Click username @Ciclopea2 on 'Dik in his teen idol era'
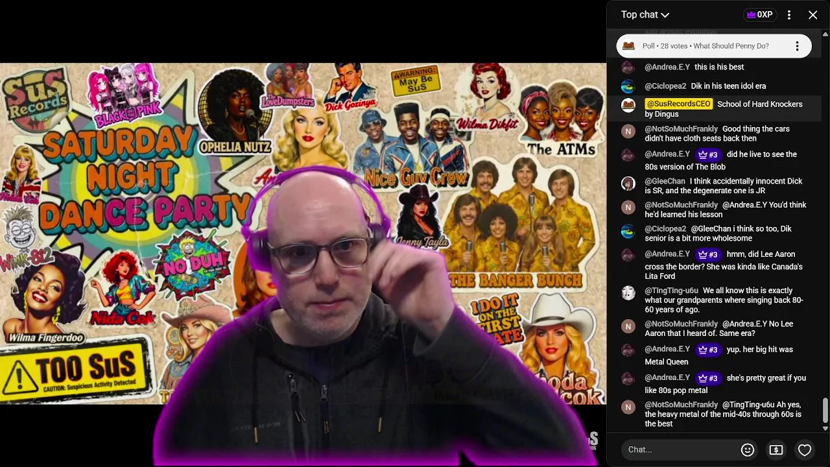 tap(665, 86)
